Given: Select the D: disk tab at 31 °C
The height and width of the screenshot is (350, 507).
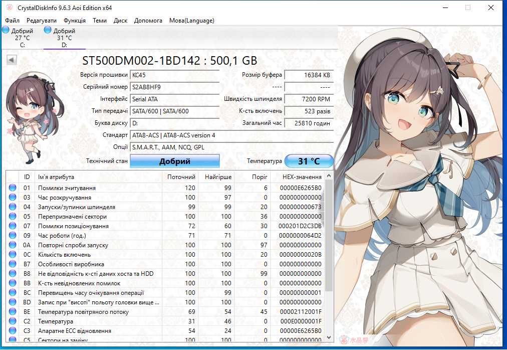Looking at the screenshot, I should point(64,38).
